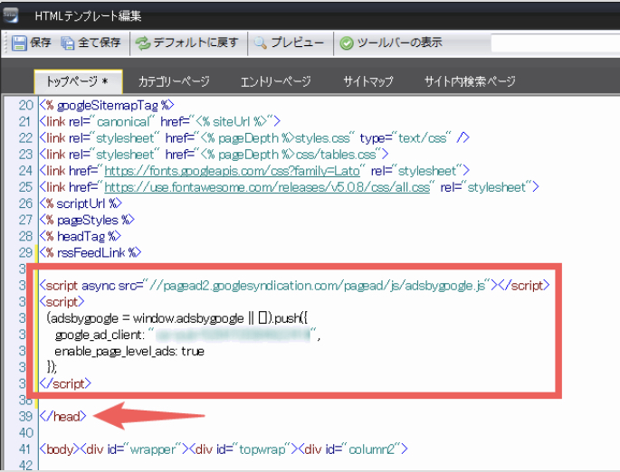Place cursor on the closing head tag
Screen dimensions: 620x472
pyautogui.click(x=62, y=416)
